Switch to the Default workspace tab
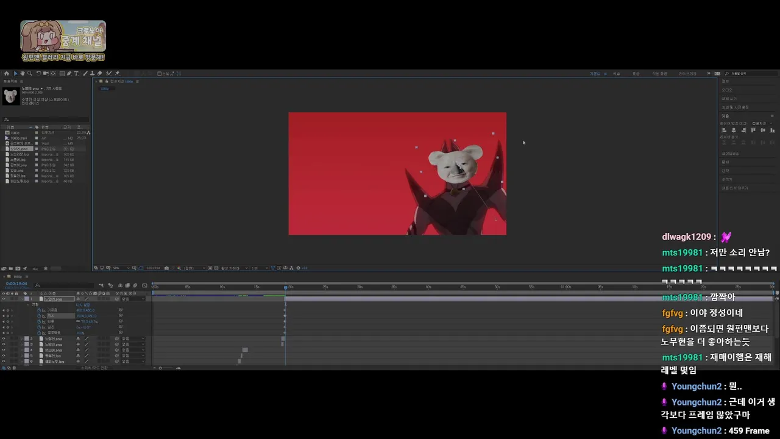Screen dimensions: 780x439 click(x=595, y=73)
